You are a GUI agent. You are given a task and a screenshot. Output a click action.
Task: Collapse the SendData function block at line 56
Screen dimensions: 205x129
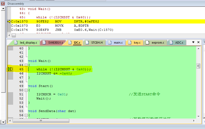tap(26, 115)
